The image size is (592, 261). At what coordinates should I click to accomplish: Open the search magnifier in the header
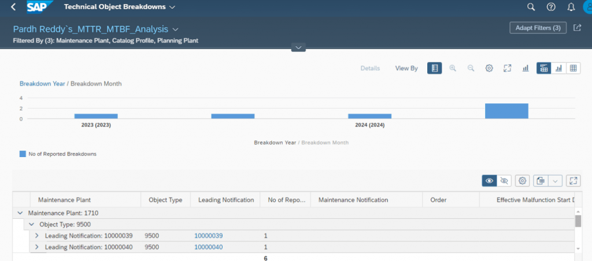pos(531,7)
